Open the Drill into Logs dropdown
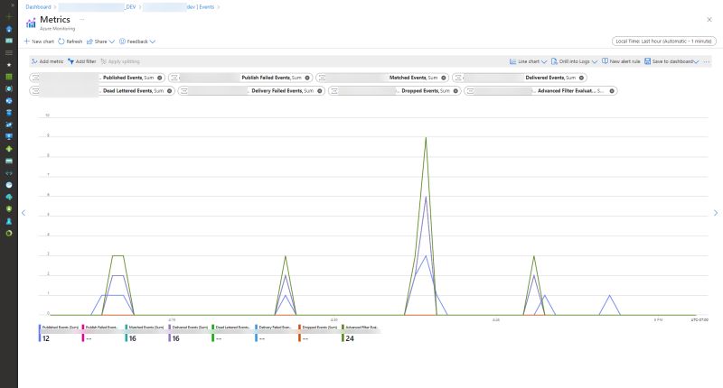The image size is (723, 388). [574, 61]
